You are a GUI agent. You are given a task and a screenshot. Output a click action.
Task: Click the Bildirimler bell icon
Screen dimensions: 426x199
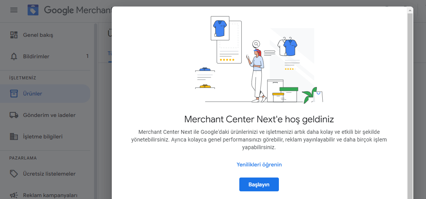pyautogui.click(x=14, y=56)
